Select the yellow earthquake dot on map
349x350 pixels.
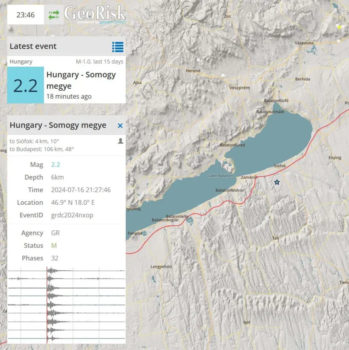click(x=340, y=27)
